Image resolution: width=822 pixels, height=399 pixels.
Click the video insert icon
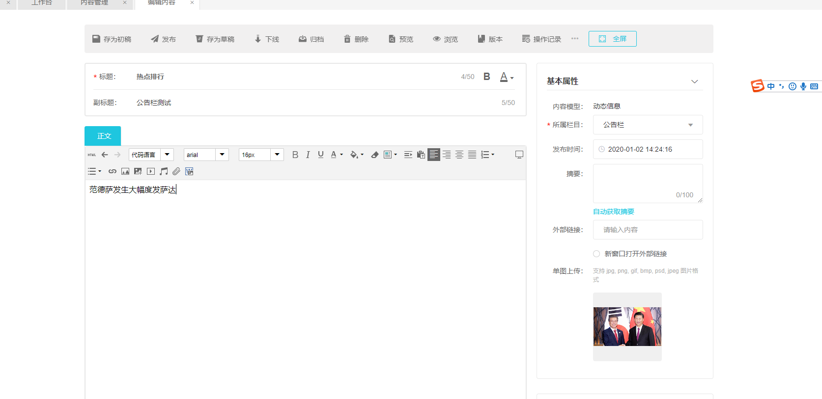tap(151, 171)
